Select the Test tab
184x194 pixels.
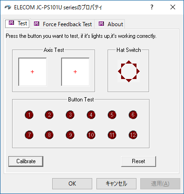point(17,23)
